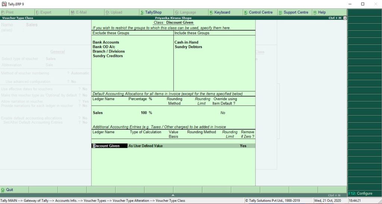
Task: Toggle the Remove if Zero Yes value
Action: click(x=243, y=146)
